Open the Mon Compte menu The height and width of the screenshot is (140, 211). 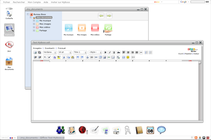point(34,2)
